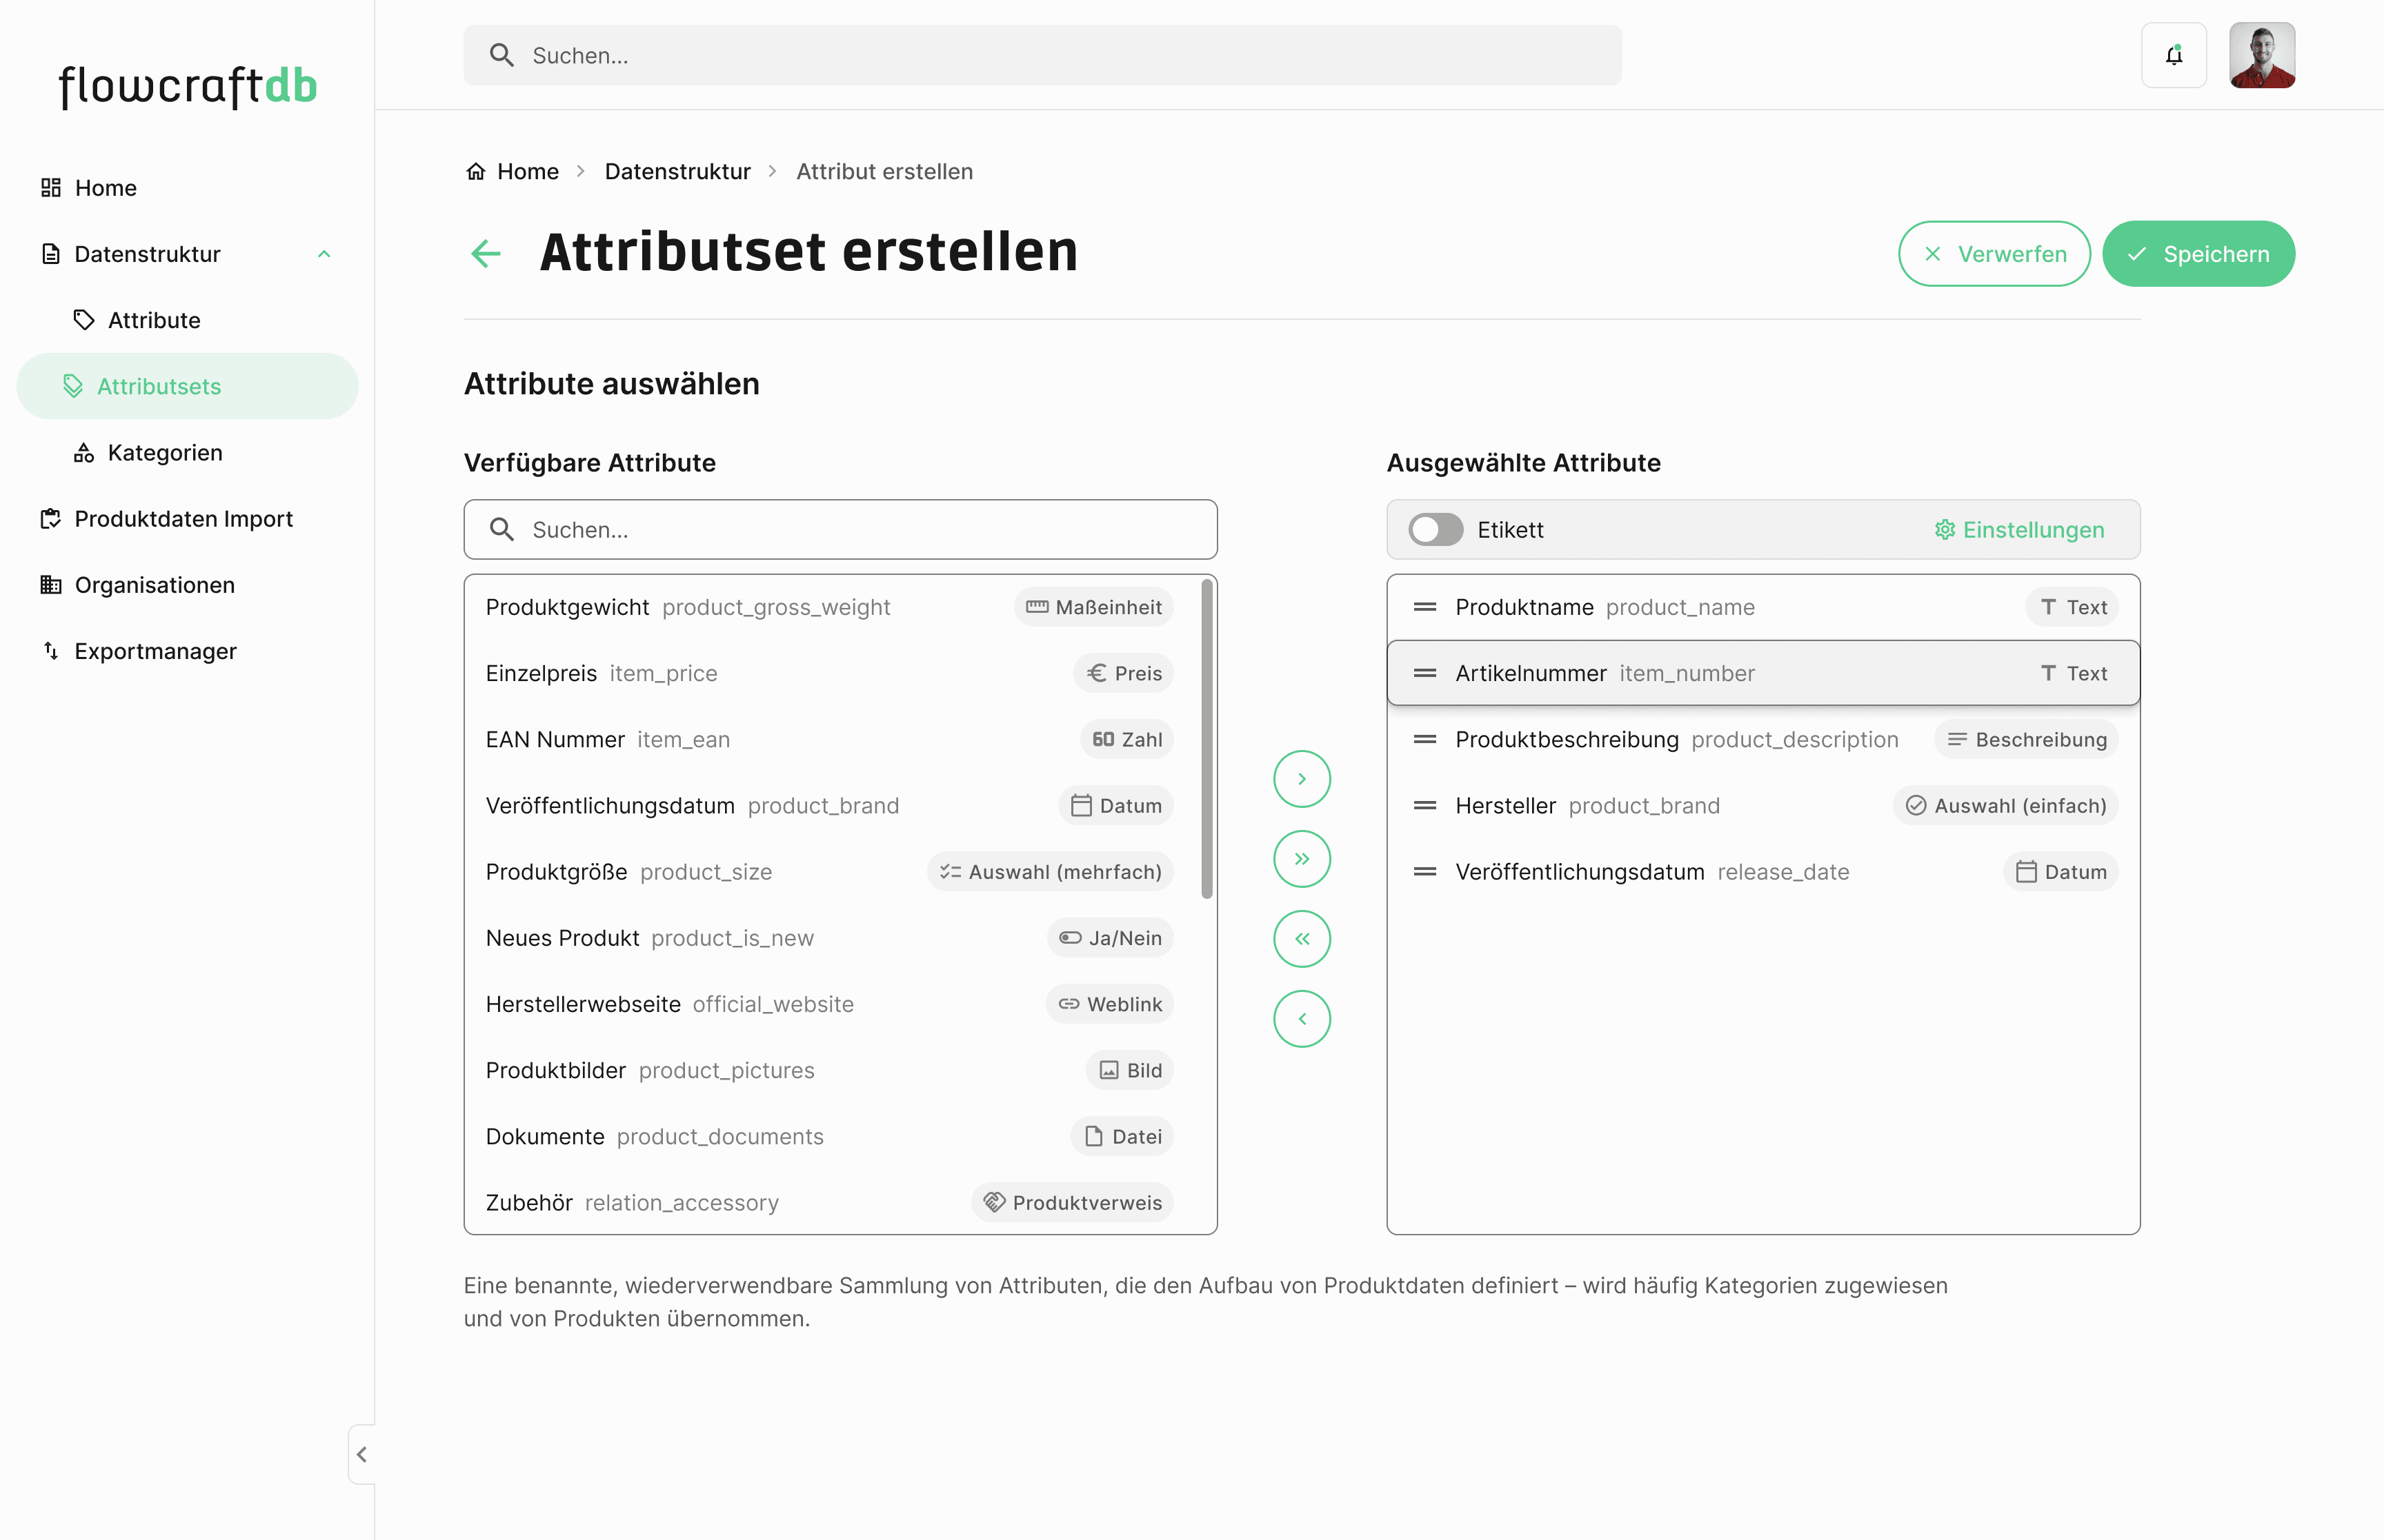Go to Exportmanager page
Image resolution: width=2384 pixels, height=1540 pixels.
[x=155, y=651]
